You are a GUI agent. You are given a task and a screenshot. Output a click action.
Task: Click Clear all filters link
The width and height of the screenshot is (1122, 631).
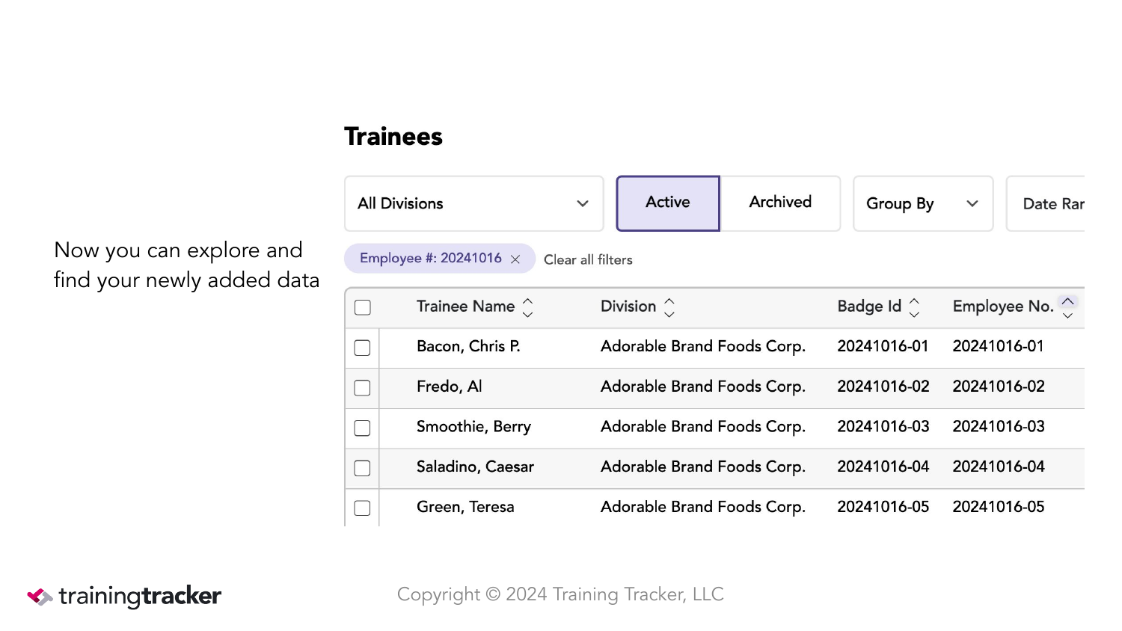pyautogui.click(x=588, y=259)
